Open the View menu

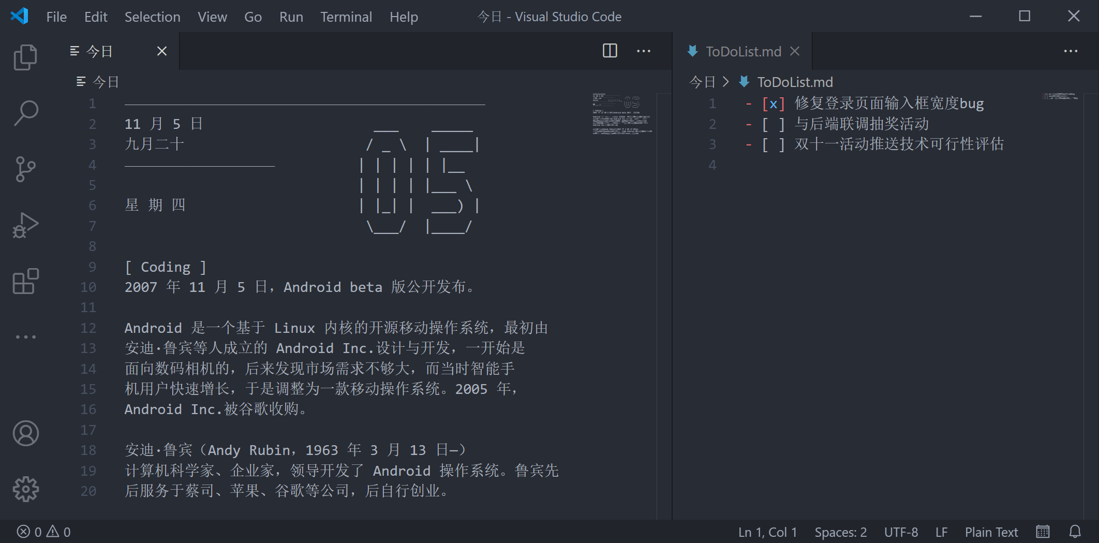click(x=212, y=17)
